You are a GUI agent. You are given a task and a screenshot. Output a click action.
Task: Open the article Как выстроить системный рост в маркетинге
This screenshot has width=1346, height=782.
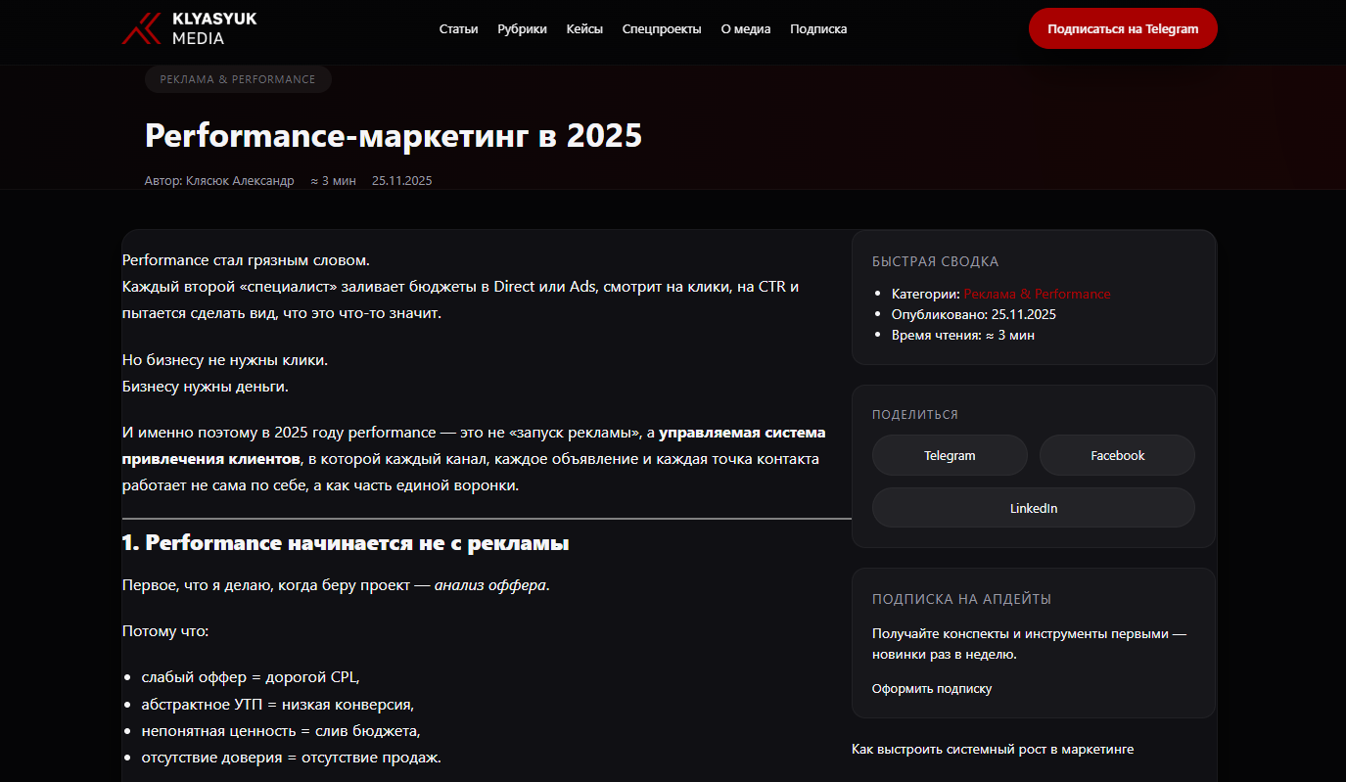pyautogui.click(x=992, y=749)
